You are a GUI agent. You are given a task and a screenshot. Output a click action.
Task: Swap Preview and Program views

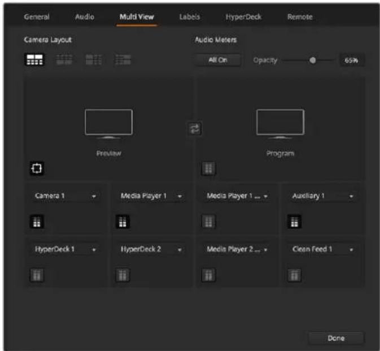195,128
